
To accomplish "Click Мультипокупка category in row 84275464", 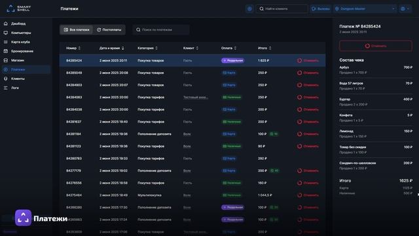I will pos(149,195).
